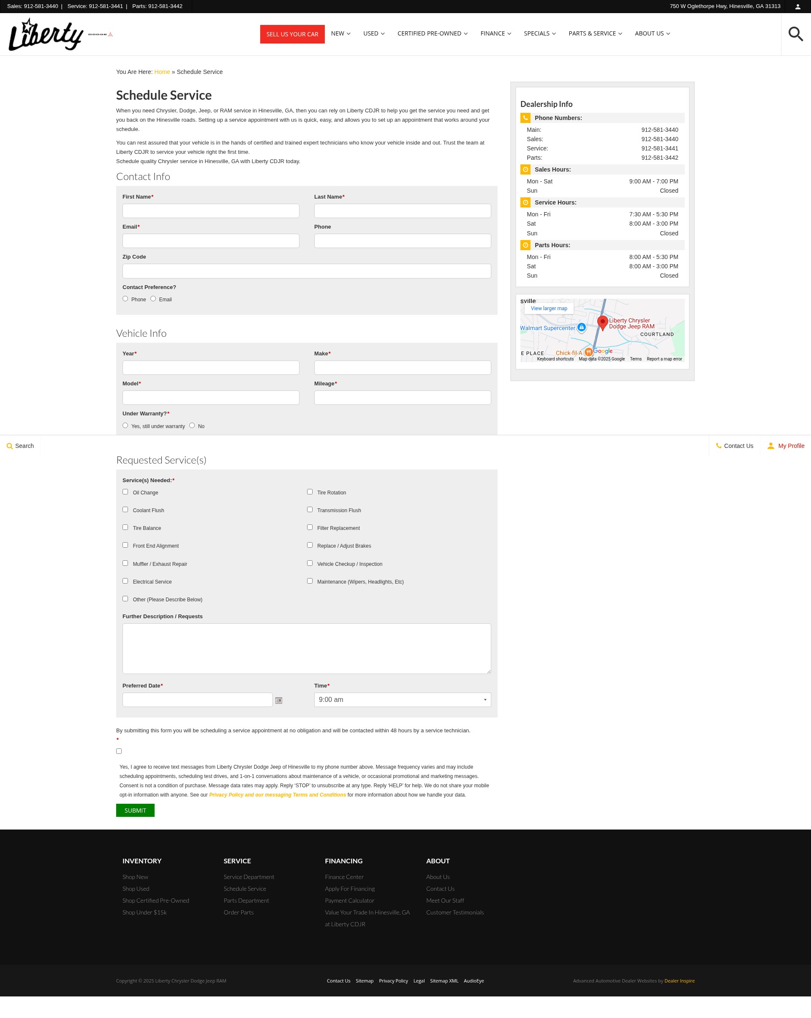Open Report a map error link
This screenshot has height=1018, width=811.
pos(664,359)
